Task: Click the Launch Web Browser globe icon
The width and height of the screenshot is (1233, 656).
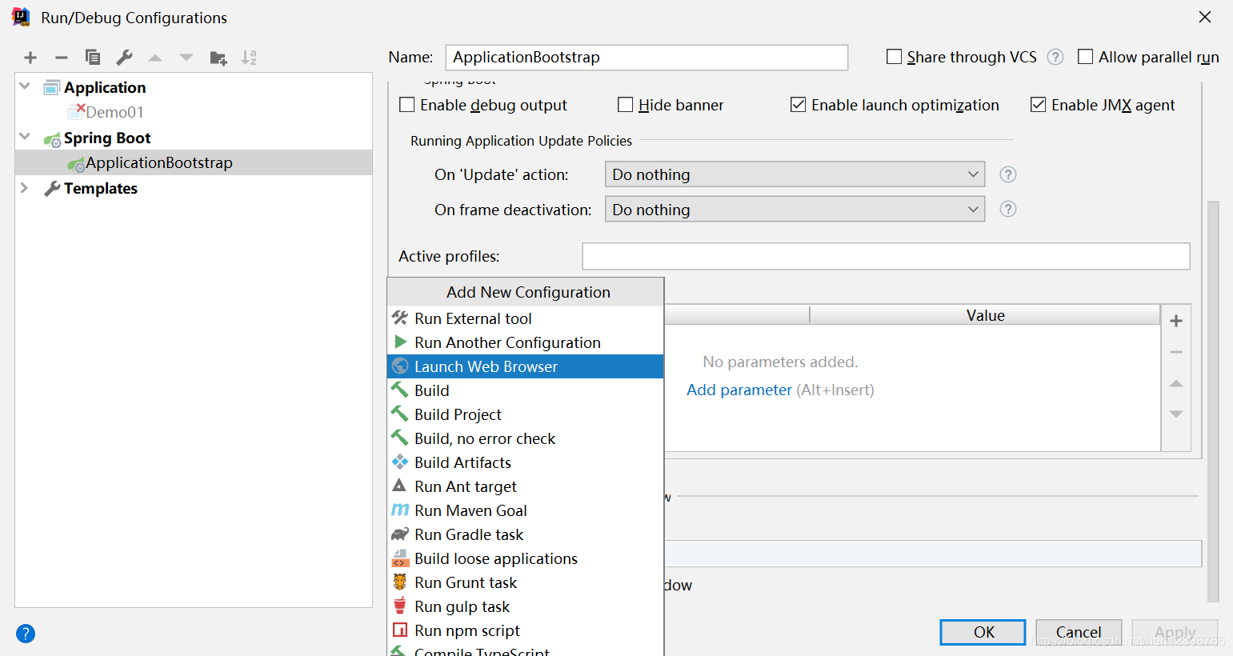Action: point(400,366)
